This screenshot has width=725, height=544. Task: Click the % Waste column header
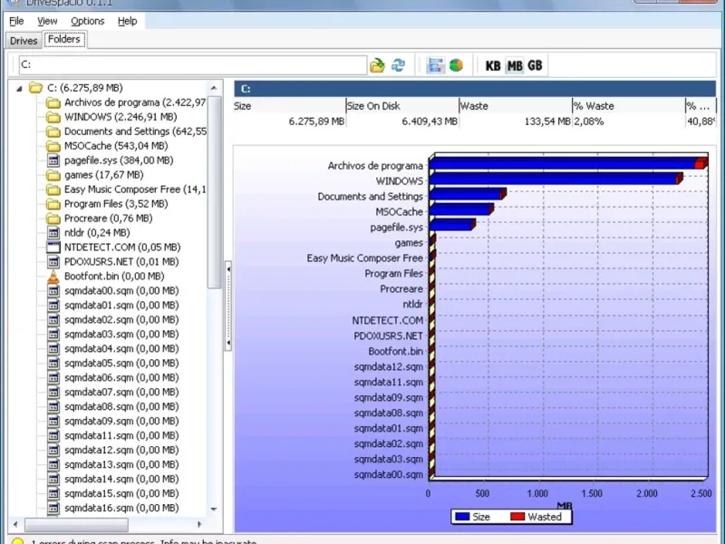pos(627,106)
